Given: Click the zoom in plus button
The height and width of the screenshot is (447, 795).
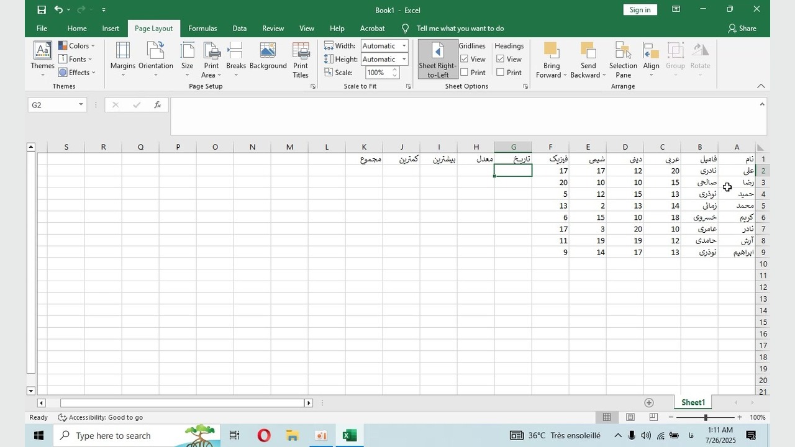Looking at the screenshot, I should coord(739,417).
